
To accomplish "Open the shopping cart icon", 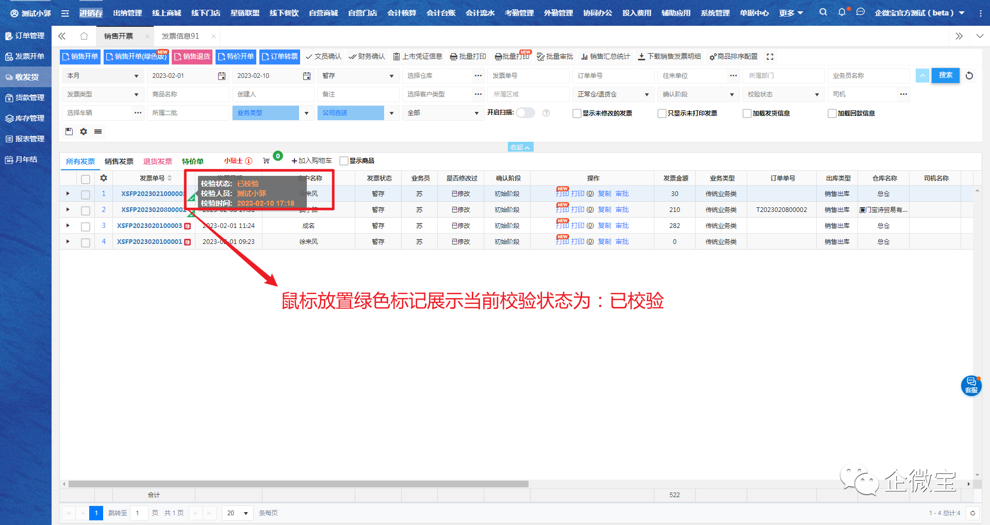I will [266, 161].
